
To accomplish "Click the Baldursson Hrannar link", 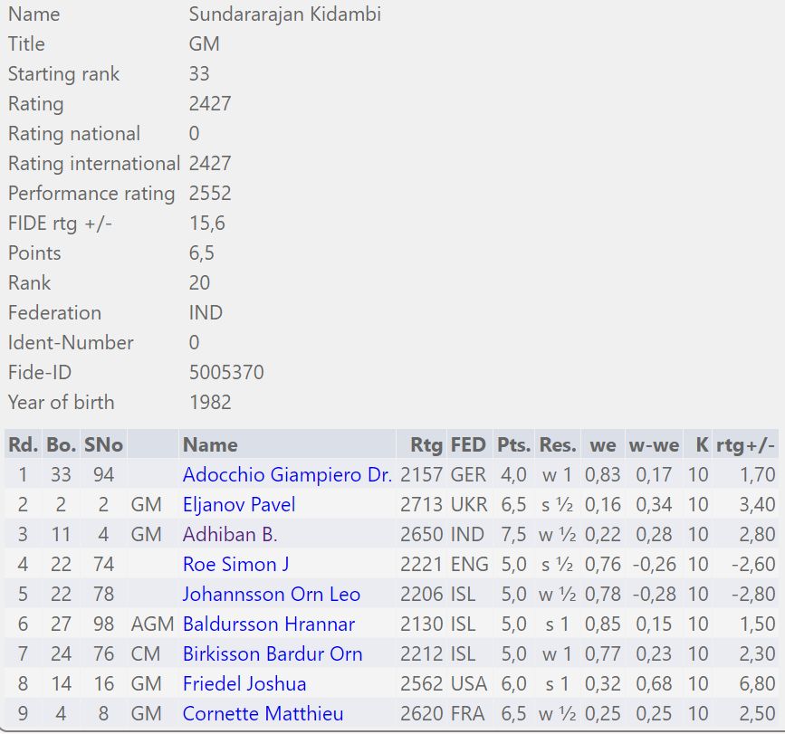I will click(268, 624).
